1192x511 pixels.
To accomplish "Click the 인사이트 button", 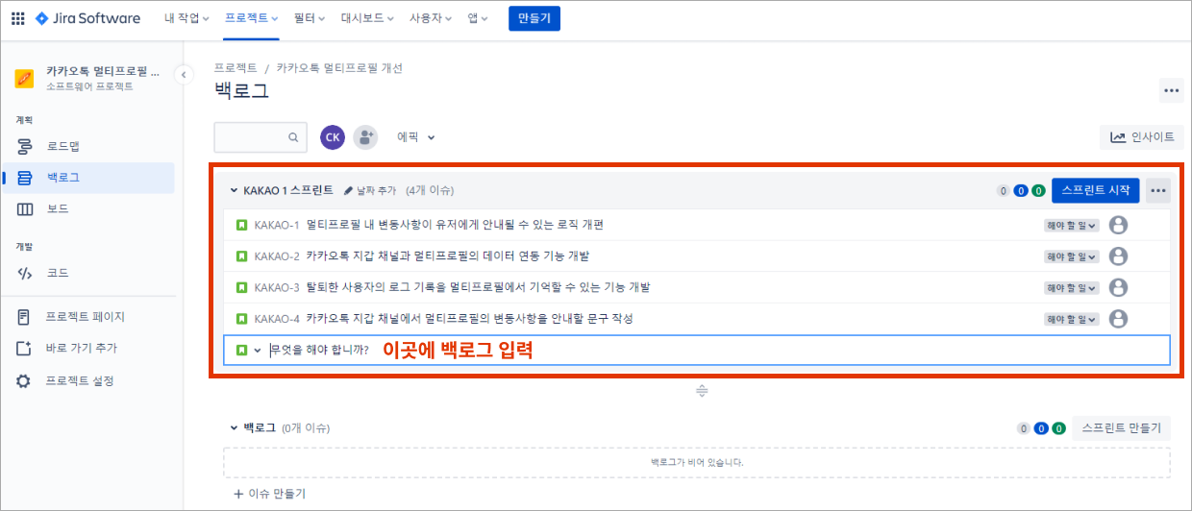I will (1141, 137).
